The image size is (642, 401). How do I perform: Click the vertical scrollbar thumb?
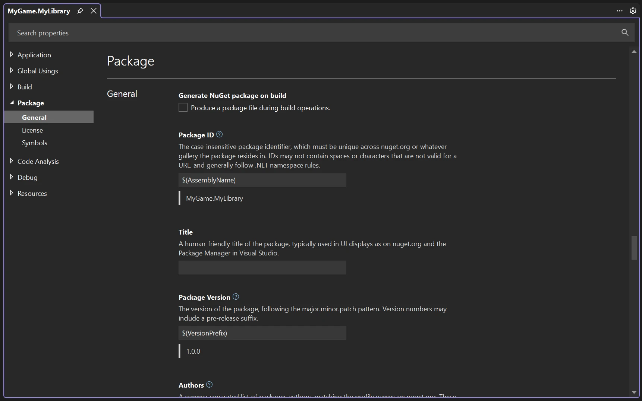pos(634,248)
